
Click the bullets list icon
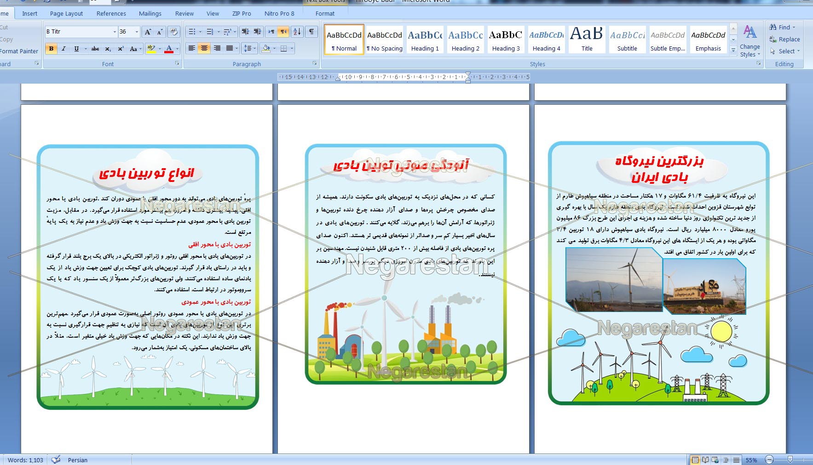coord(192,32)
